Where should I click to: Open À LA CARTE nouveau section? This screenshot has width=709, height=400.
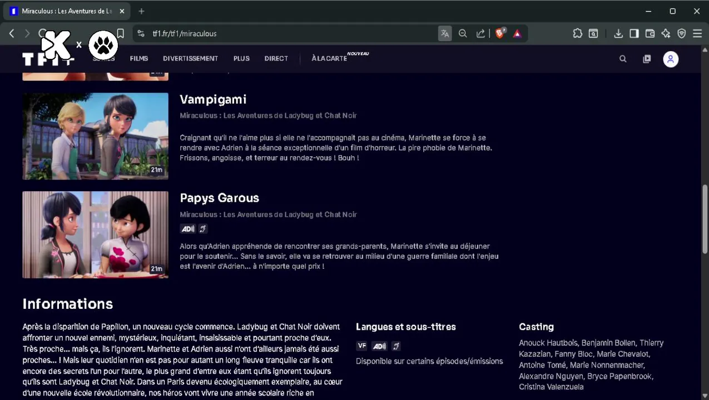[x=340, y=57]
